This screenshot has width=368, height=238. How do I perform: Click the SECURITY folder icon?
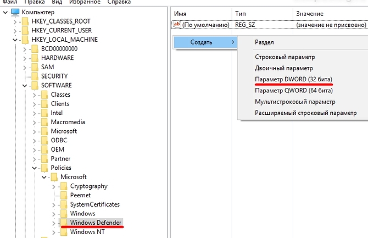click(x=35, y=76)
